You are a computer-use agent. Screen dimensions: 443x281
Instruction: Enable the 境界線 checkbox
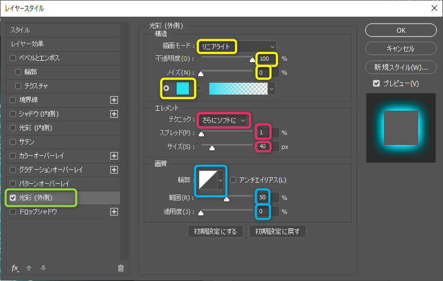[x=13, y=100]
